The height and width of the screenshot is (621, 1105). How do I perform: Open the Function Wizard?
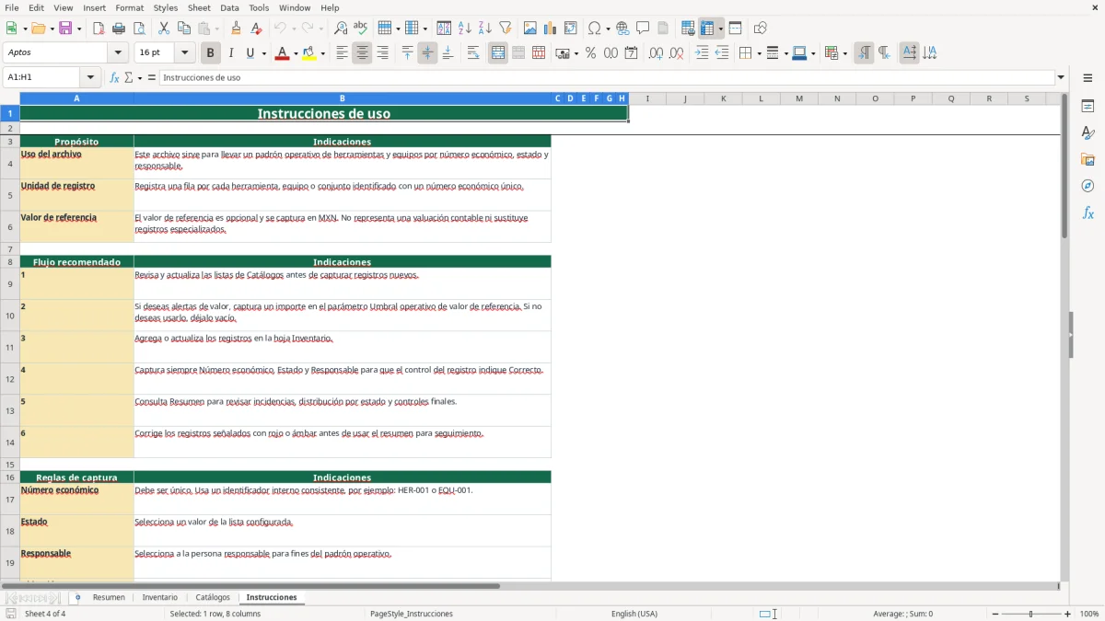pyautogui.click(x=114, y=77)
